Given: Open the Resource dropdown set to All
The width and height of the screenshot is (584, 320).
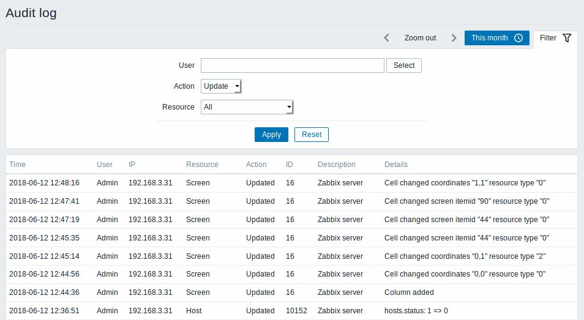Looking at the screenshot, I should click(x=247, y=107).
